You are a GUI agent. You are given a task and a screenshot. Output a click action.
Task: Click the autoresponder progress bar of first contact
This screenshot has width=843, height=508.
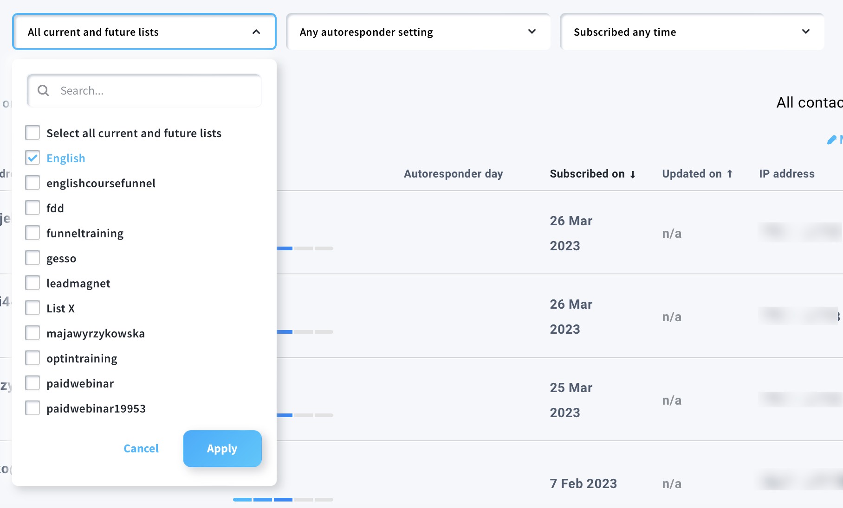(x=305, y=248)
